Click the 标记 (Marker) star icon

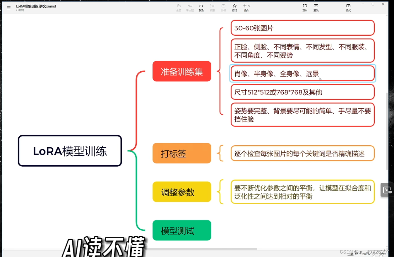pyautogui.click(x=234, y=8)
